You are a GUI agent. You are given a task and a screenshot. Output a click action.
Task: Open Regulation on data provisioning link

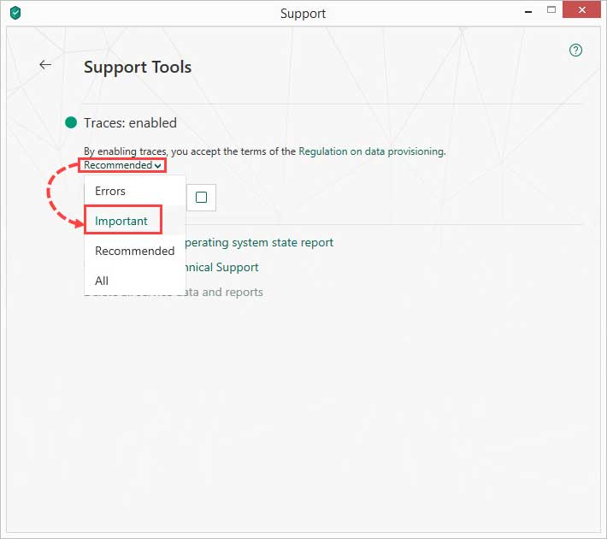click(371, 151)
